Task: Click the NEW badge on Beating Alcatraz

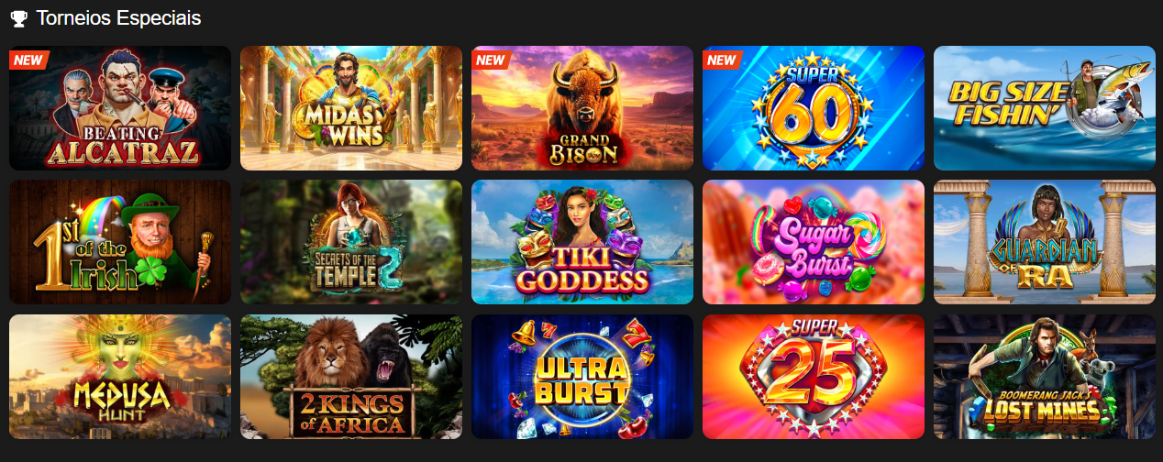Action: coord(28,60)
